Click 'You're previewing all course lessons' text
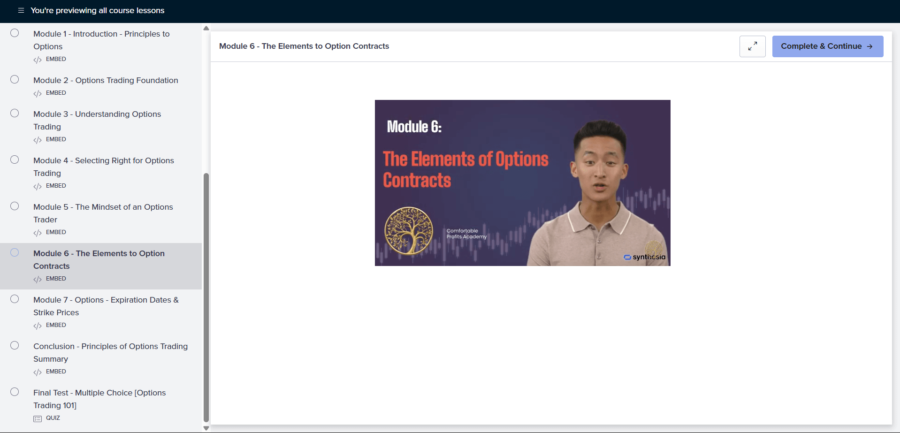Viewport: 900px width, 433px height. (98, 10)
